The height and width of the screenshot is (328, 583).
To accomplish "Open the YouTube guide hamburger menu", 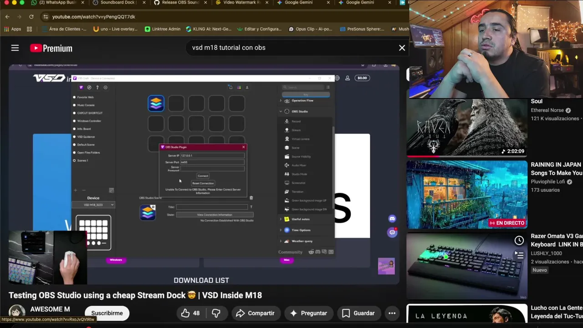I will click(15, 48).
